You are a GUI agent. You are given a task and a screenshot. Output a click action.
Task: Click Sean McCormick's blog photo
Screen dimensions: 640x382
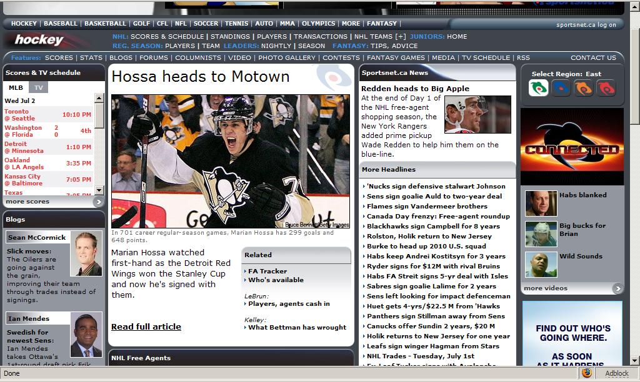pyautogui.click(x=86, y=254)
